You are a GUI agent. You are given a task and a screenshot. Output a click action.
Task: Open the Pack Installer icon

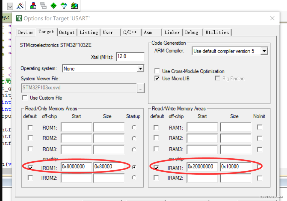coord(74,6)
